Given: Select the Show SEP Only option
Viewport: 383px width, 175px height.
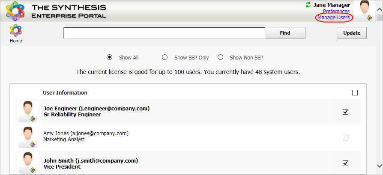Looking at the screenshot, I should 165,57.
